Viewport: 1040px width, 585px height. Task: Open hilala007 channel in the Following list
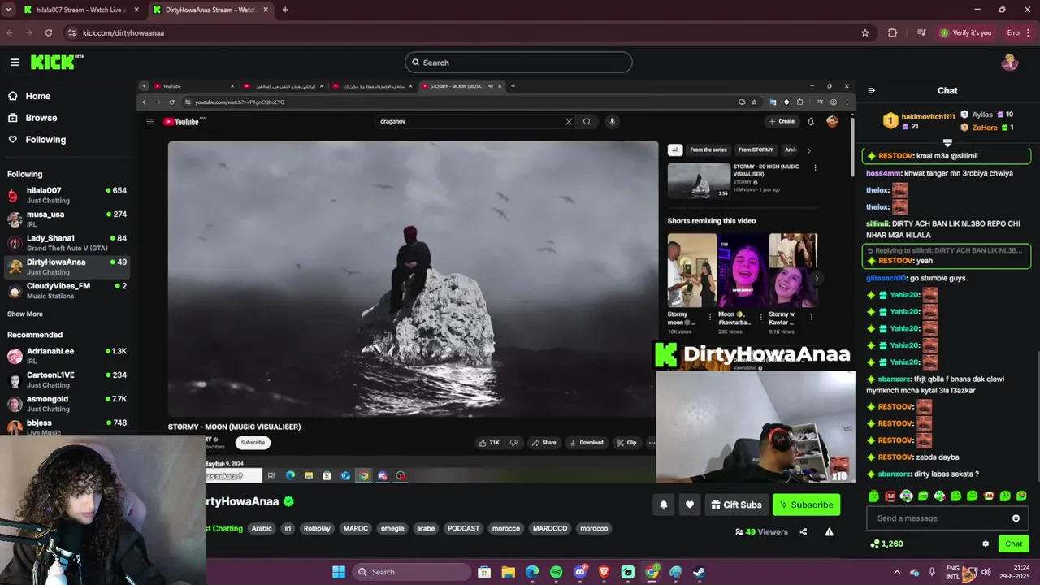click(x=67, y=195)
